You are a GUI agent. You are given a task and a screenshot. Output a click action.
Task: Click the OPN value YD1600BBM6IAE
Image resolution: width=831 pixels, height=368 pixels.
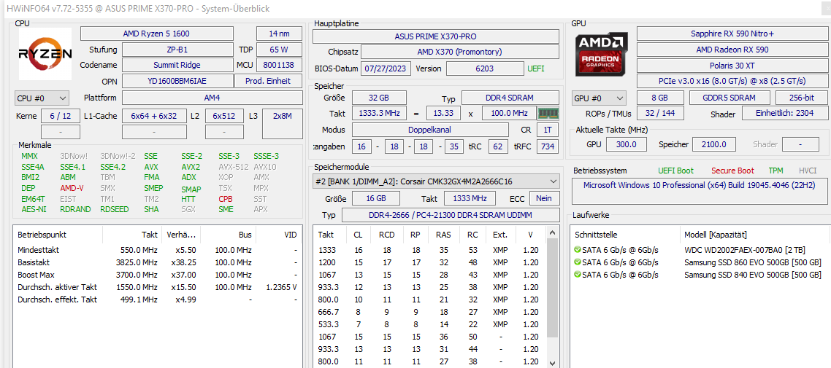177,81
